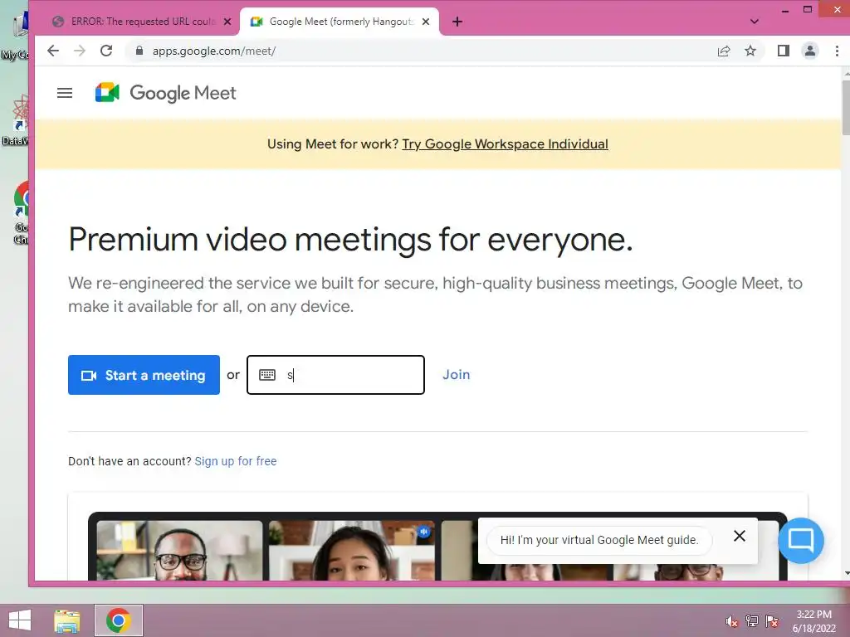Click the man with glasses video thumbnail

point(179,551)
